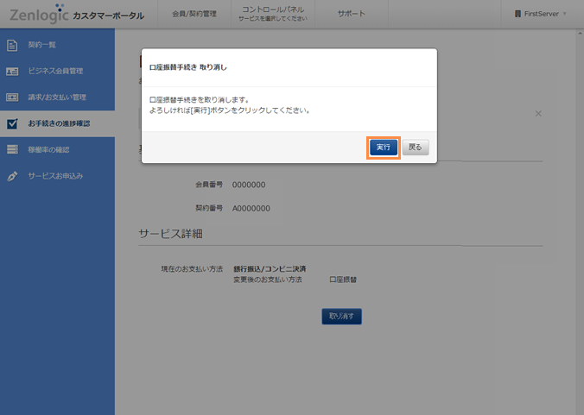This screenshot has height=415, width=584.
Task: Open the サポート top menu
Action: (352, 14)
